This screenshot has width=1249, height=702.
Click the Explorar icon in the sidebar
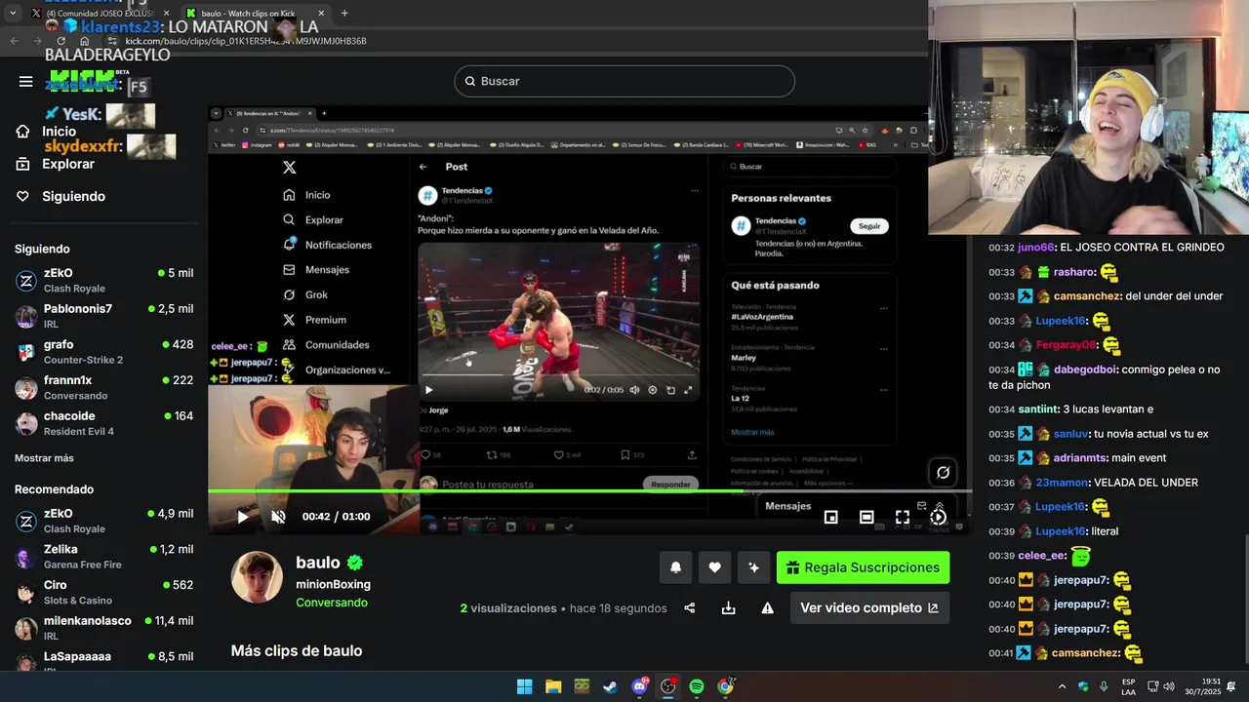[x=22, y=164]
